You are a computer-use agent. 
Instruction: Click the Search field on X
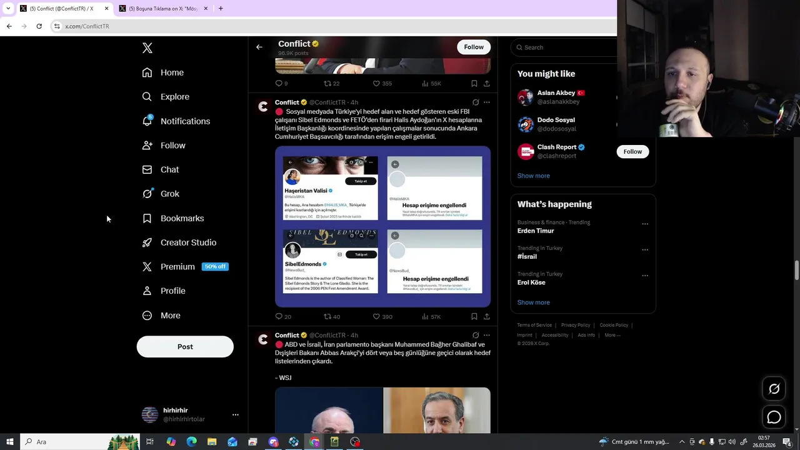point(564,47)
